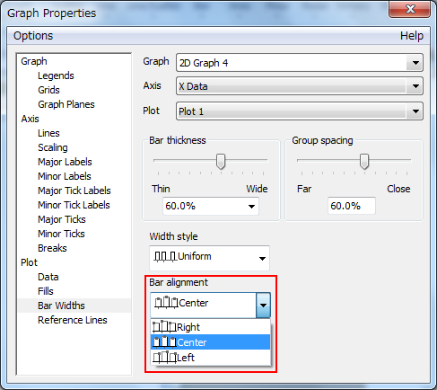
Task: Open Fills under the Plot section
Action: pos(46,291)
